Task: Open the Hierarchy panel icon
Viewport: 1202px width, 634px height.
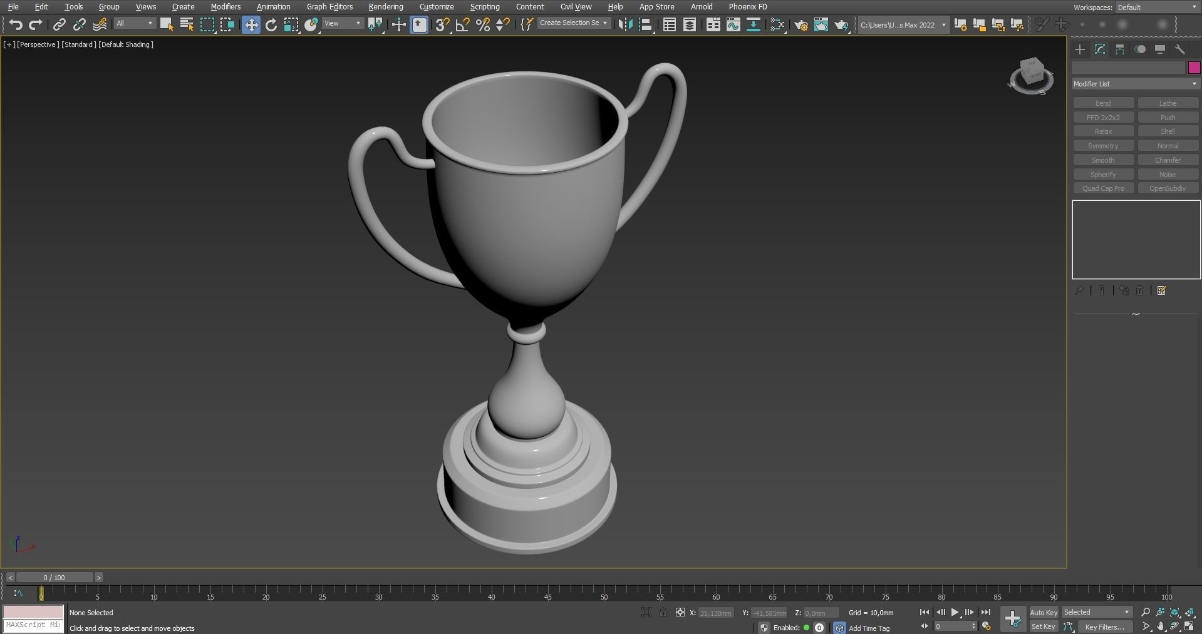Action: (1119, 49)
